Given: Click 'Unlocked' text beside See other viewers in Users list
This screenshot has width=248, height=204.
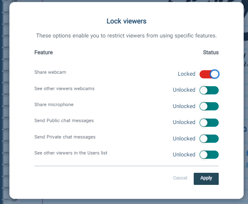Looking at the screenshot, I should coord(184,154).
